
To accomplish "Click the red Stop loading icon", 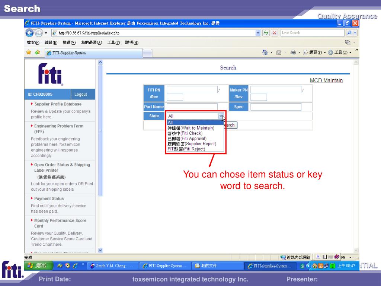I will click(275, 33).
